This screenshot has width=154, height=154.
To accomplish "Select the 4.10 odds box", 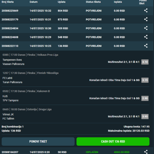I will [145, 62].
